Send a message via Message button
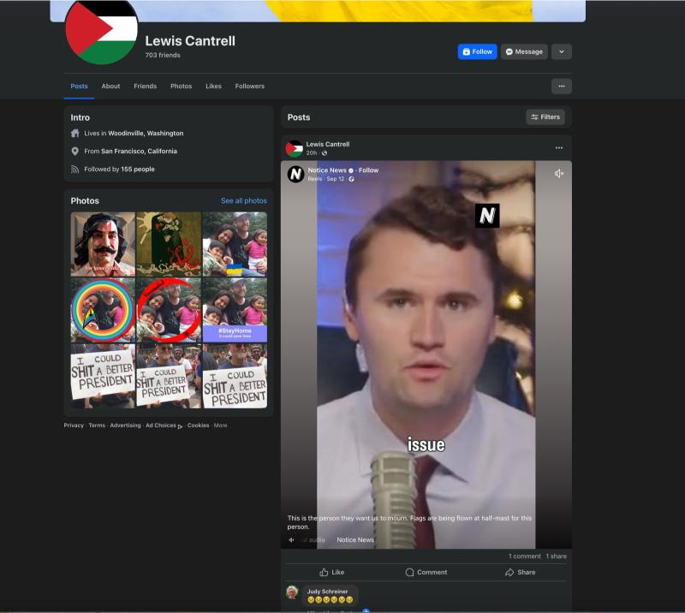The image size is (685, 613). click(x=523, y=51)
